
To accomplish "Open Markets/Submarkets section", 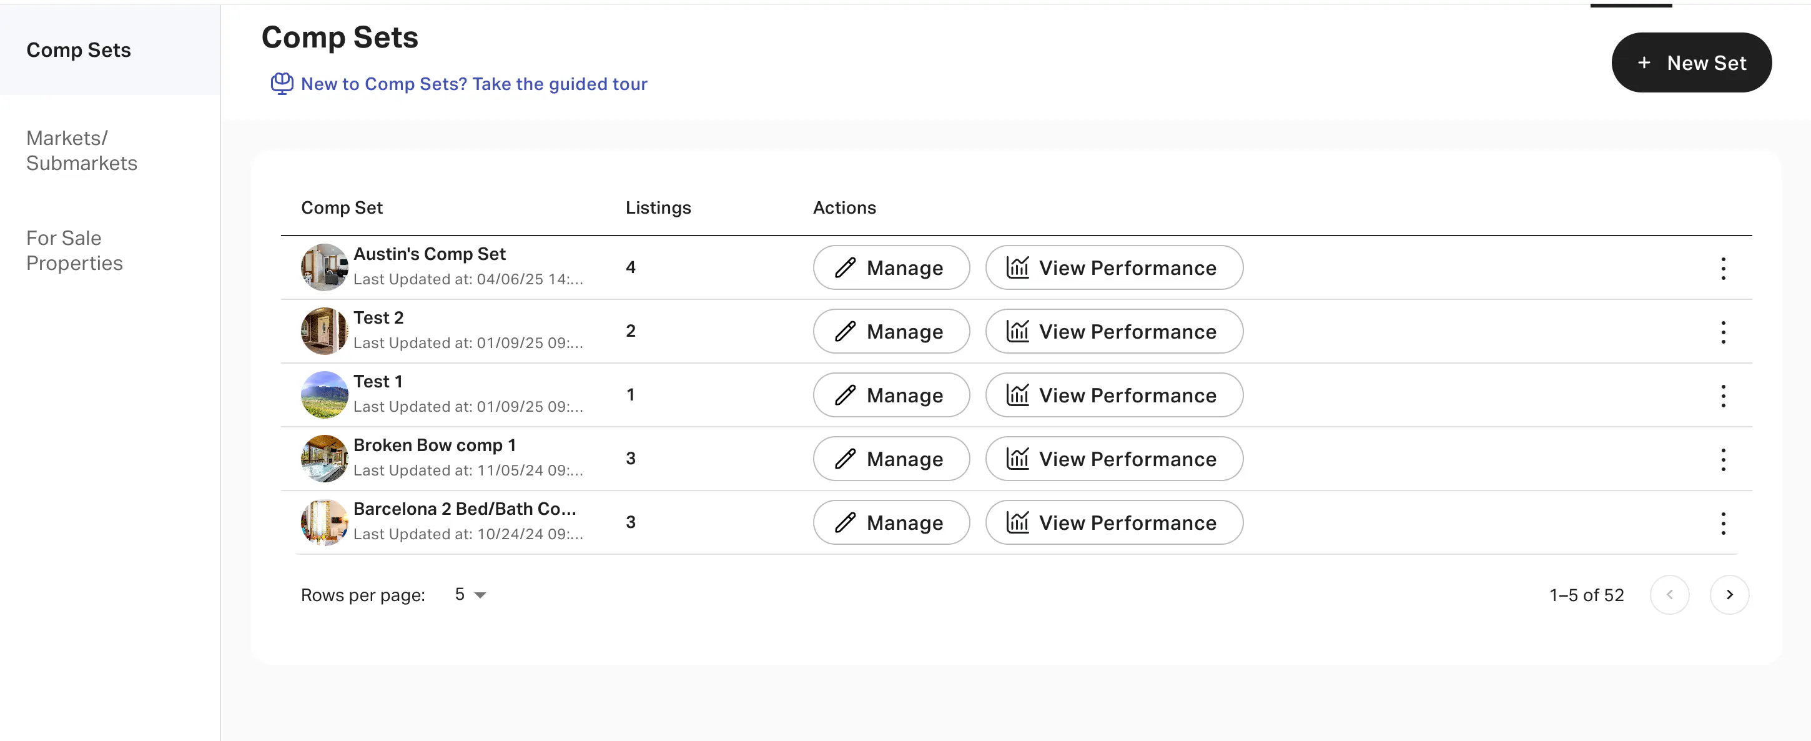I will point(82,150).
